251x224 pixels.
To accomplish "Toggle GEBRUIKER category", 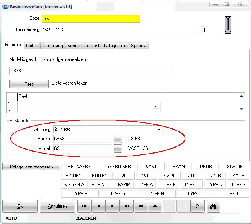I will [118, 167].
